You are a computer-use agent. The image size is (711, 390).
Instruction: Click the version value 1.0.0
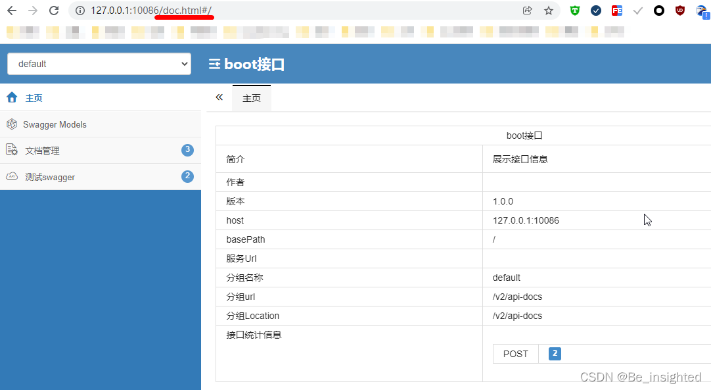pyautogui.click(x=503, y=201)
